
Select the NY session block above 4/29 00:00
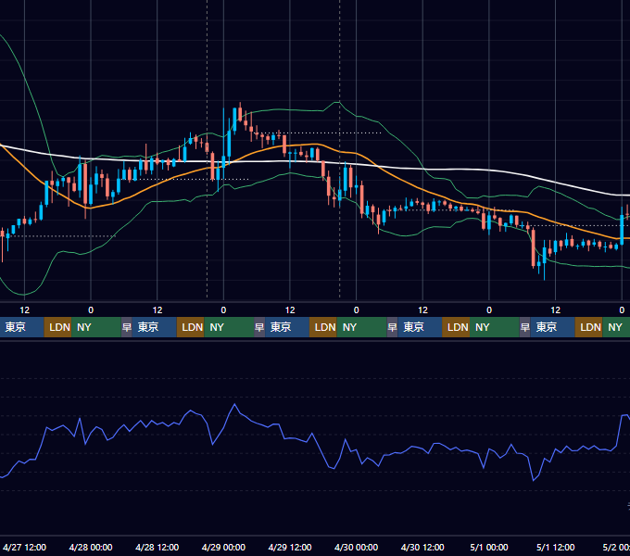coord(229,327)
